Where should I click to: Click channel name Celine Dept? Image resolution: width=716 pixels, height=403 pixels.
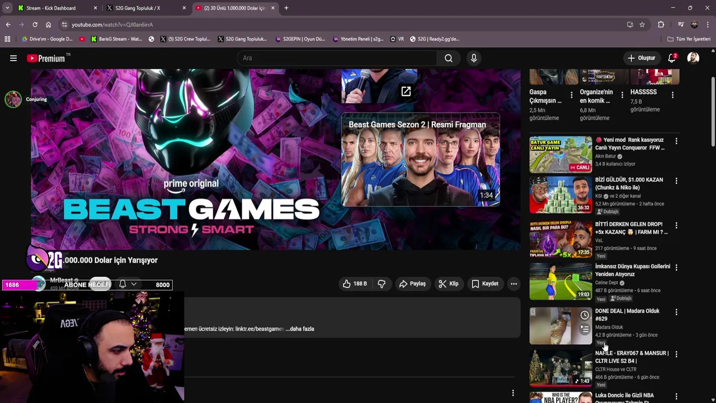tap(606, 283)
